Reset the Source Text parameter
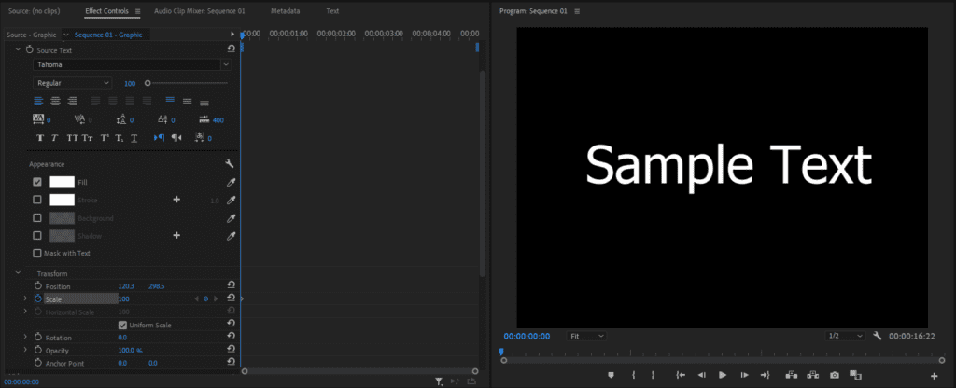Screen dimensions: 956x388 click(x=232, y=49)
